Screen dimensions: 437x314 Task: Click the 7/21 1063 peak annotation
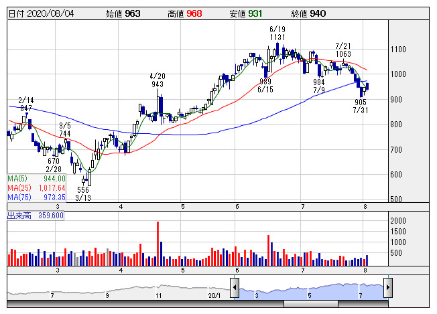(x=343, y=50)
